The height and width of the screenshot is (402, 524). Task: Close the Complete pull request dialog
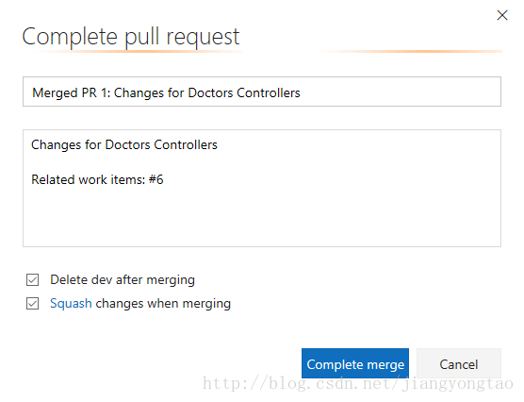(502, 15)
